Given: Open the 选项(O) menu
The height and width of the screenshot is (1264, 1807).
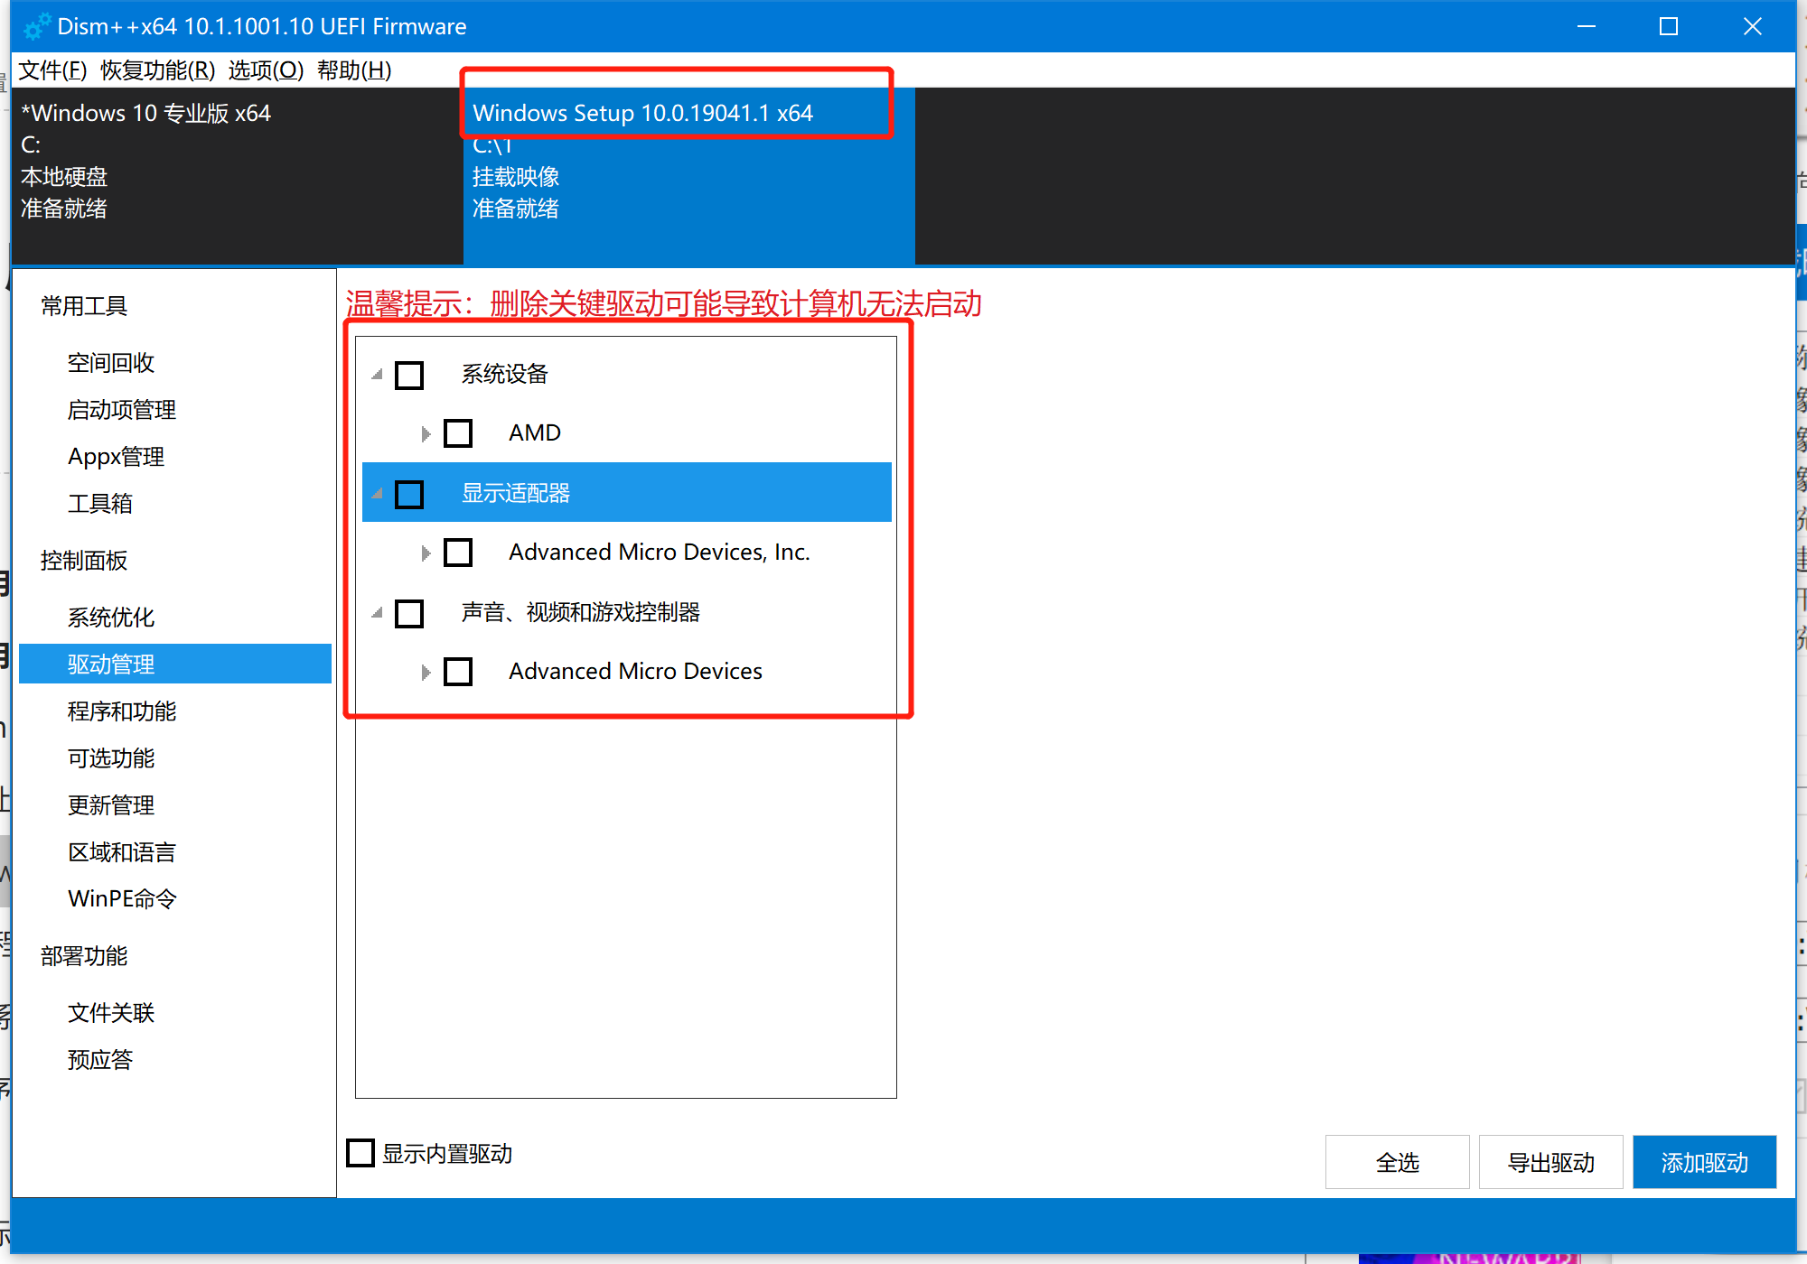Looking at the screenshot, I should click(266, 70).
